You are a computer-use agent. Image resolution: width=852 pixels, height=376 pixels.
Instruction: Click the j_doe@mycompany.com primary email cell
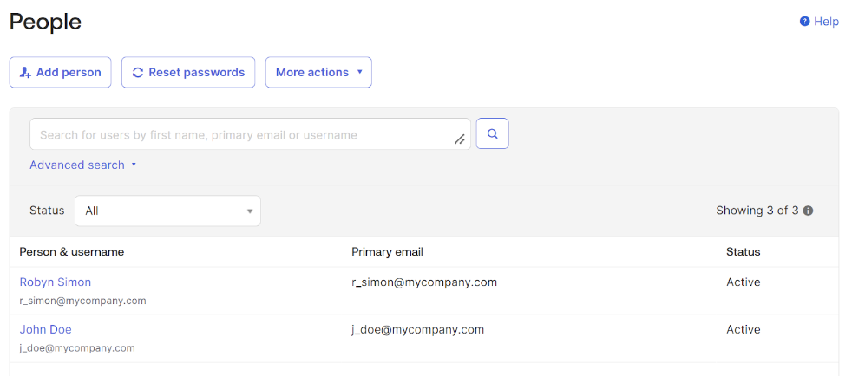coord(417,330)
